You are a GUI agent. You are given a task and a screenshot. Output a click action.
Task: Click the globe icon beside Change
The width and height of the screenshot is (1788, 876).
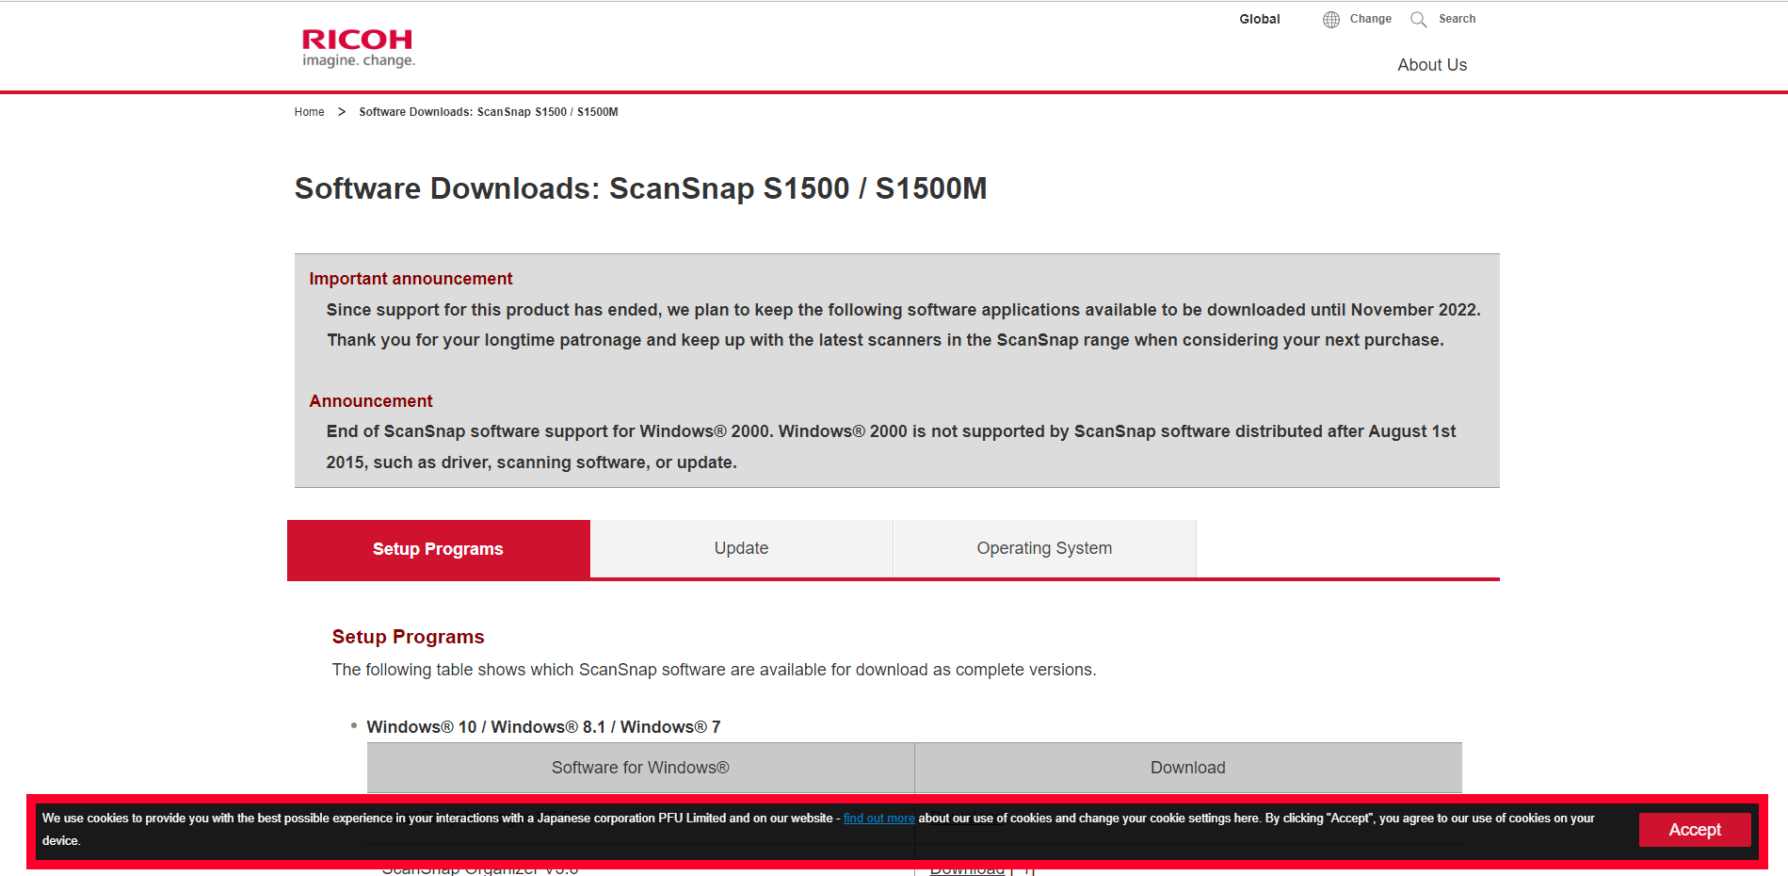click(x=1330, y=20)
